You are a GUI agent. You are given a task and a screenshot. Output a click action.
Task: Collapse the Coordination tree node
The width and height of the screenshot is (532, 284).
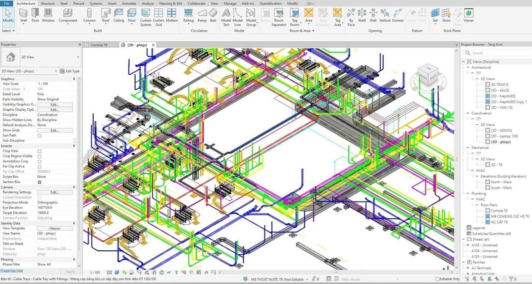pos(468,113)
